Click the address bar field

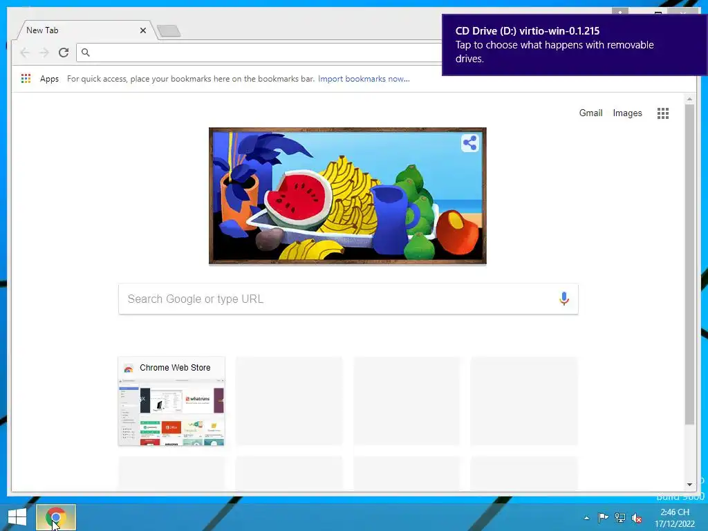click(x=260, y=53)
